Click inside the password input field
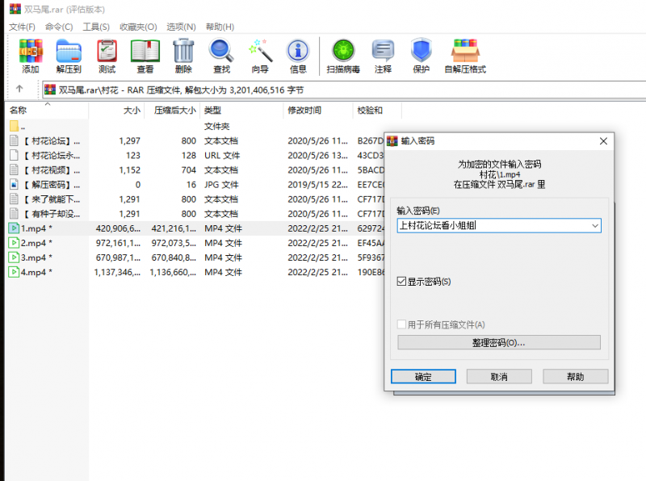This screenshot has width=646, height=481. point(493,226)
